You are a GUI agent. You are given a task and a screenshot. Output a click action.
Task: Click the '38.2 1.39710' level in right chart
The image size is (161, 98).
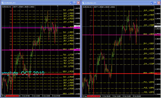[149, 19]
